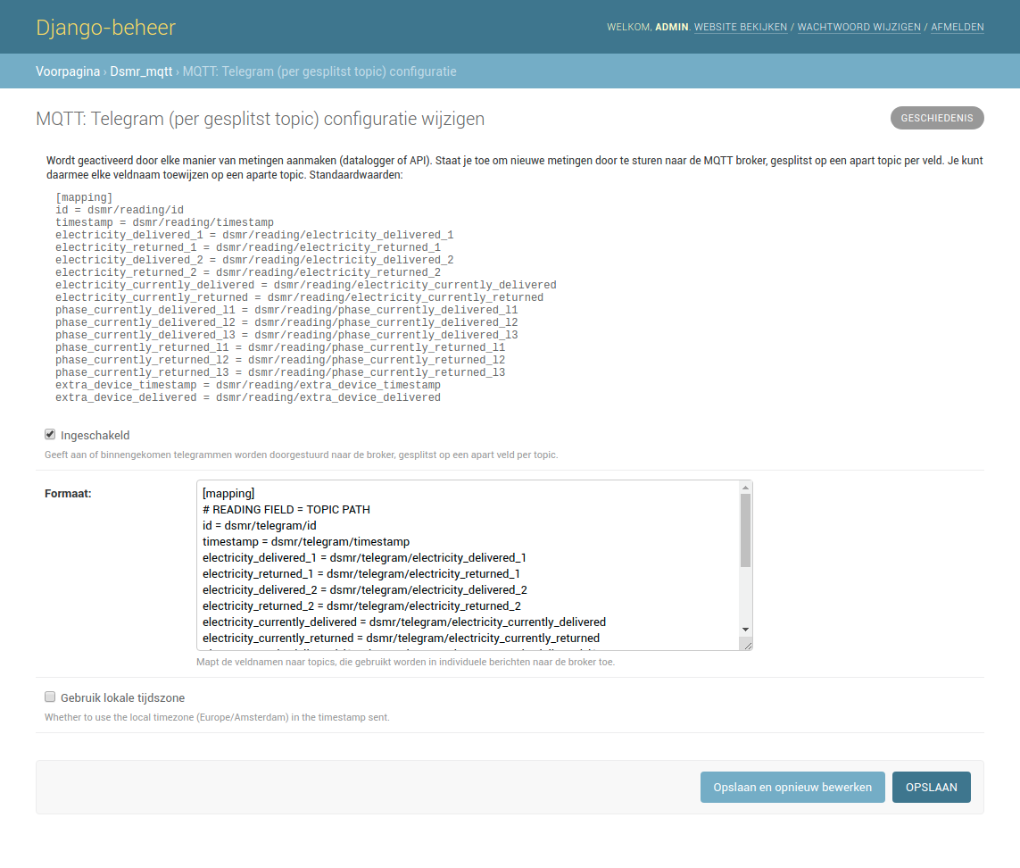This screenshot has height=868, width=1020.
Task: Open the Dsmr_mqtt breadcrumb link
Action: coord(141,71)
